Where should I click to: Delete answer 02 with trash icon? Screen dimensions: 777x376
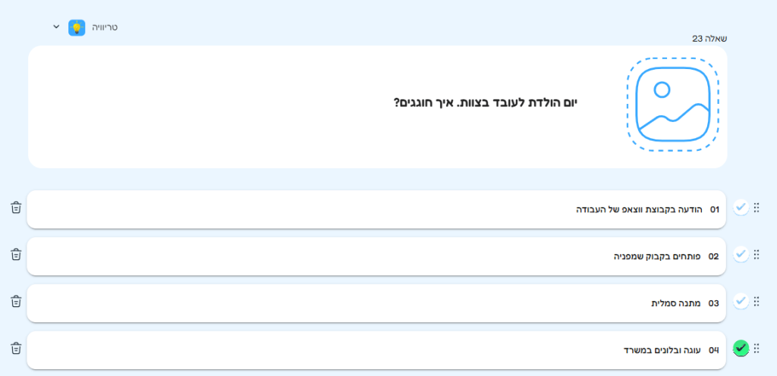pos(16,255)
